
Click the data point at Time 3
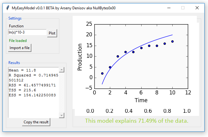pyautogui.click(x=118, y=57)
